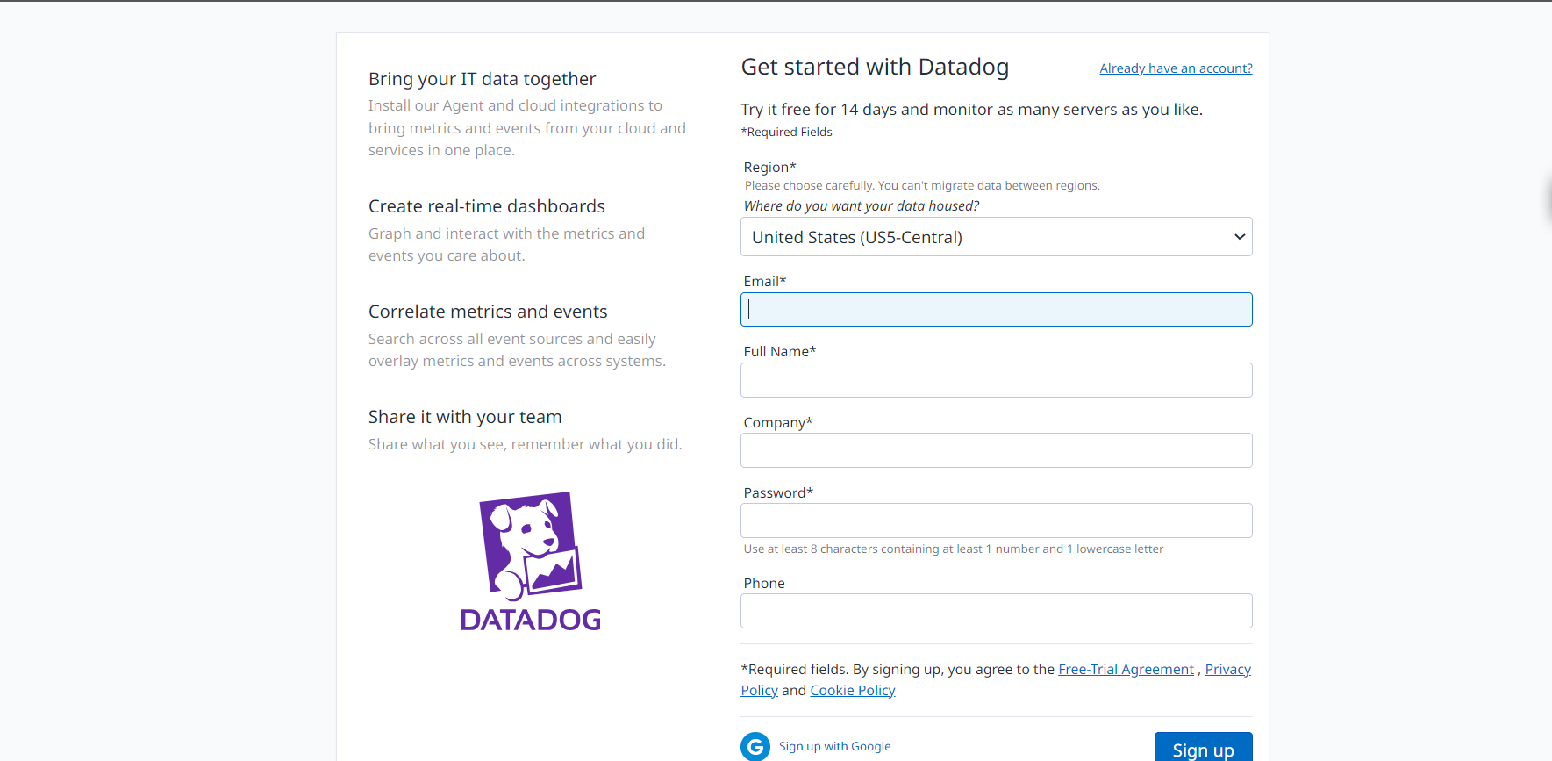Click 'Correlate metrics and events' heading

click(488, 312)
